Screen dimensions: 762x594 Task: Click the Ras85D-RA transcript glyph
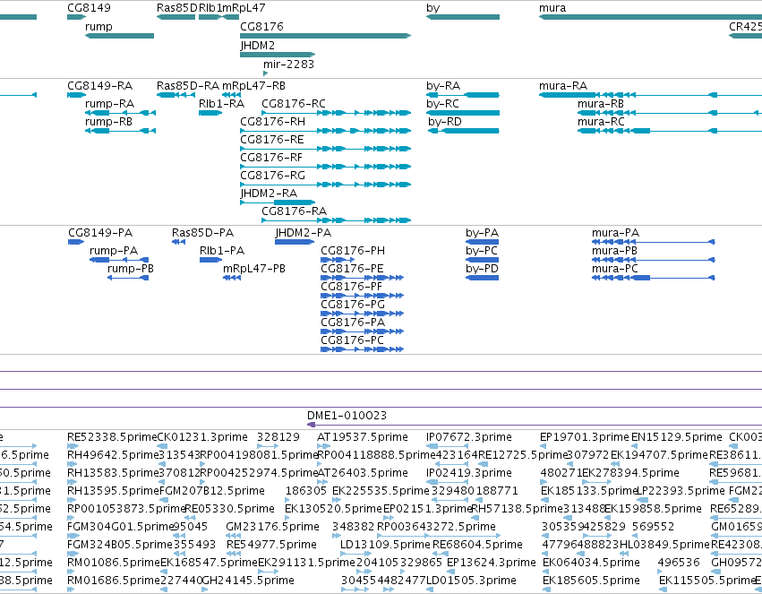tap(176, 95)
